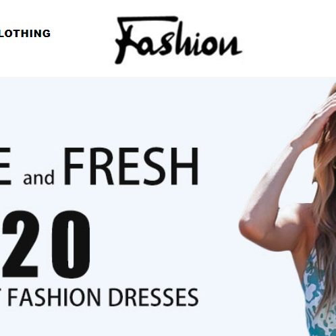This screenshot has width=336, height=336.
Task: Click the FRESH headline on the banner
Action: 131,167
